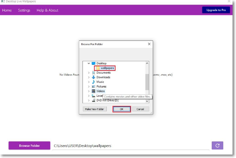Click the Videos filmstrip icon
The width and height of the screenshot is (236, 158).
(93, 91)
